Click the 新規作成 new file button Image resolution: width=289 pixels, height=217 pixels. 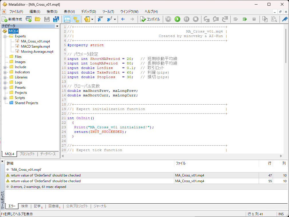[x=12, y=19]
